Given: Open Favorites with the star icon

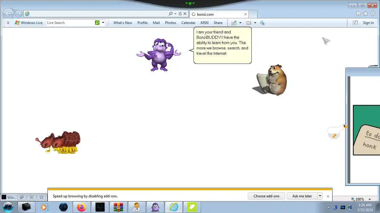Looking at the screenshot, I should 365,14.
